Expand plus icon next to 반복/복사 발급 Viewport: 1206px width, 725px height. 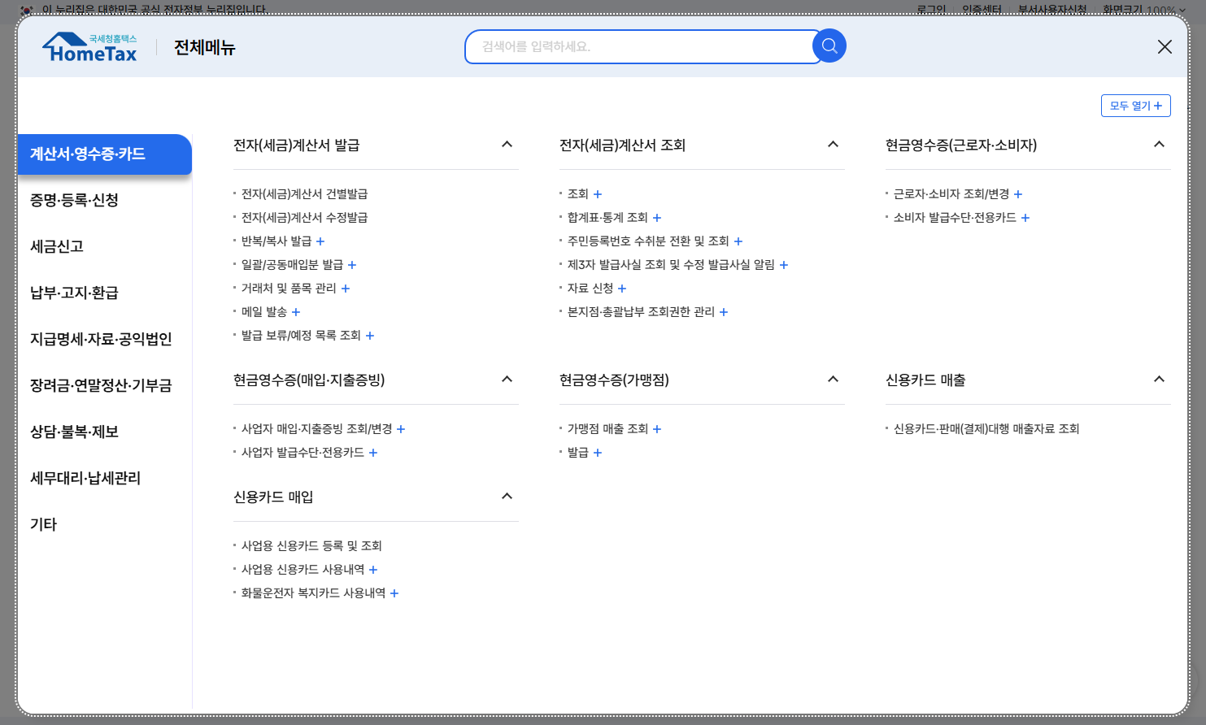(x=320, y=241)
